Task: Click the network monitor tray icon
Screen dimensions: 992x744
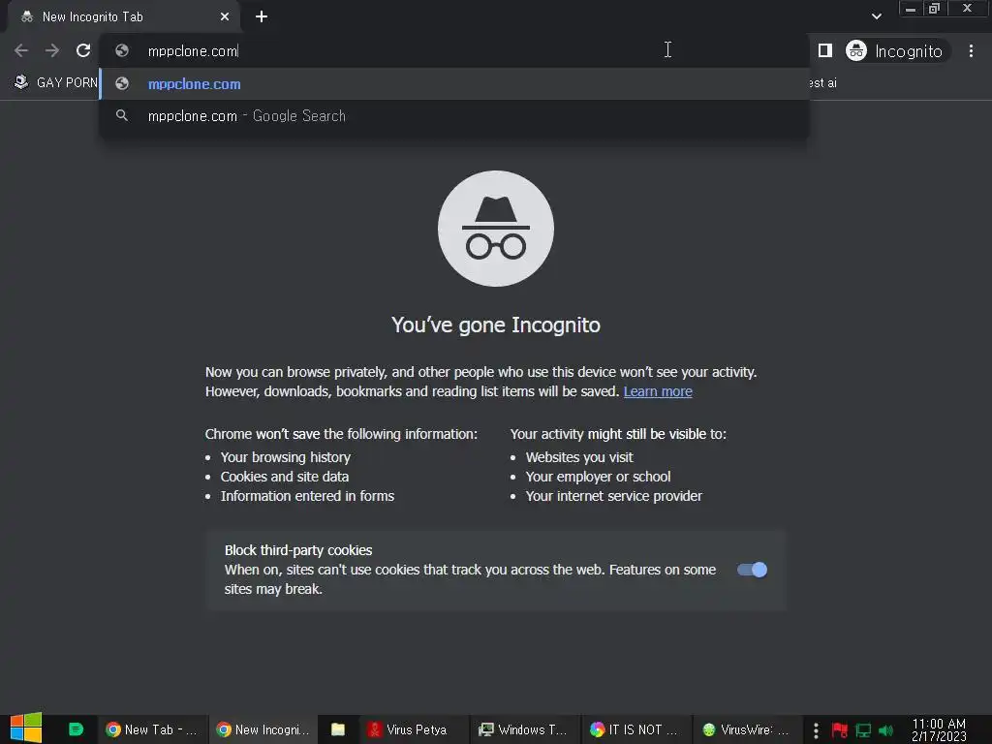Action: (863, 730)
